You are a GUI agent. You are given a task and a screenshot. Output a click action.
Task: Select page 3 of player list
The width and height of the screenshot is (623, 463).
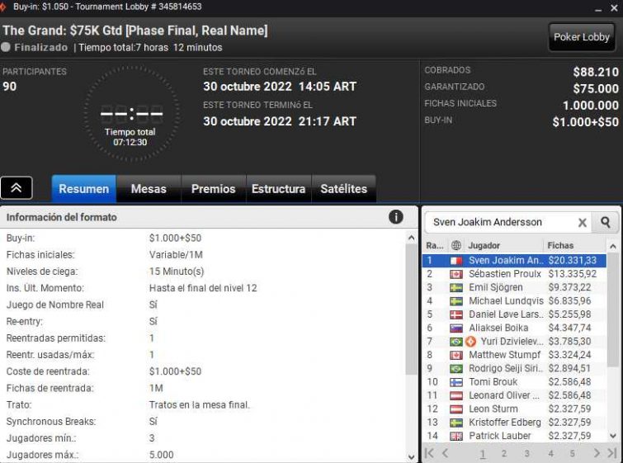click(x=526, y=453)
